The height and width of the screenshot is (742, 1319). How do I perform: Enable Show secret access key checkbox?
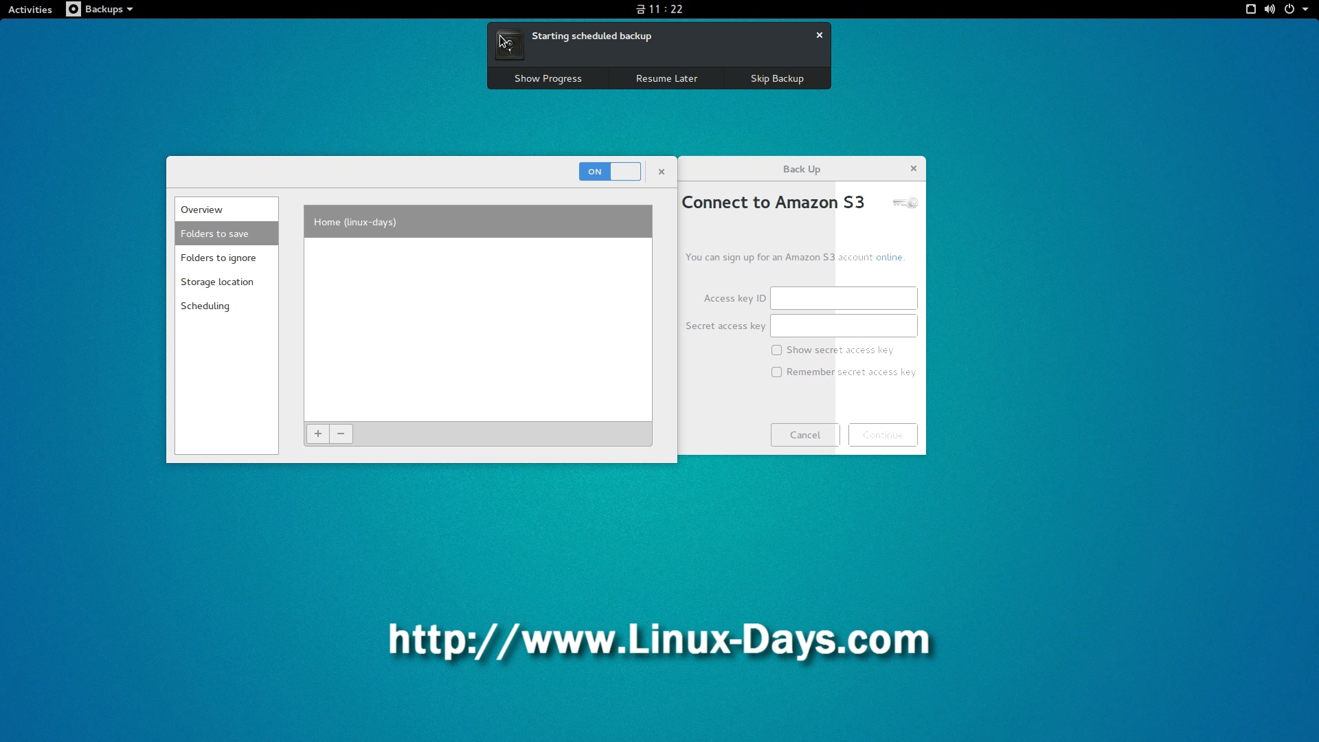pyautogui.click(x=776, y=350)
